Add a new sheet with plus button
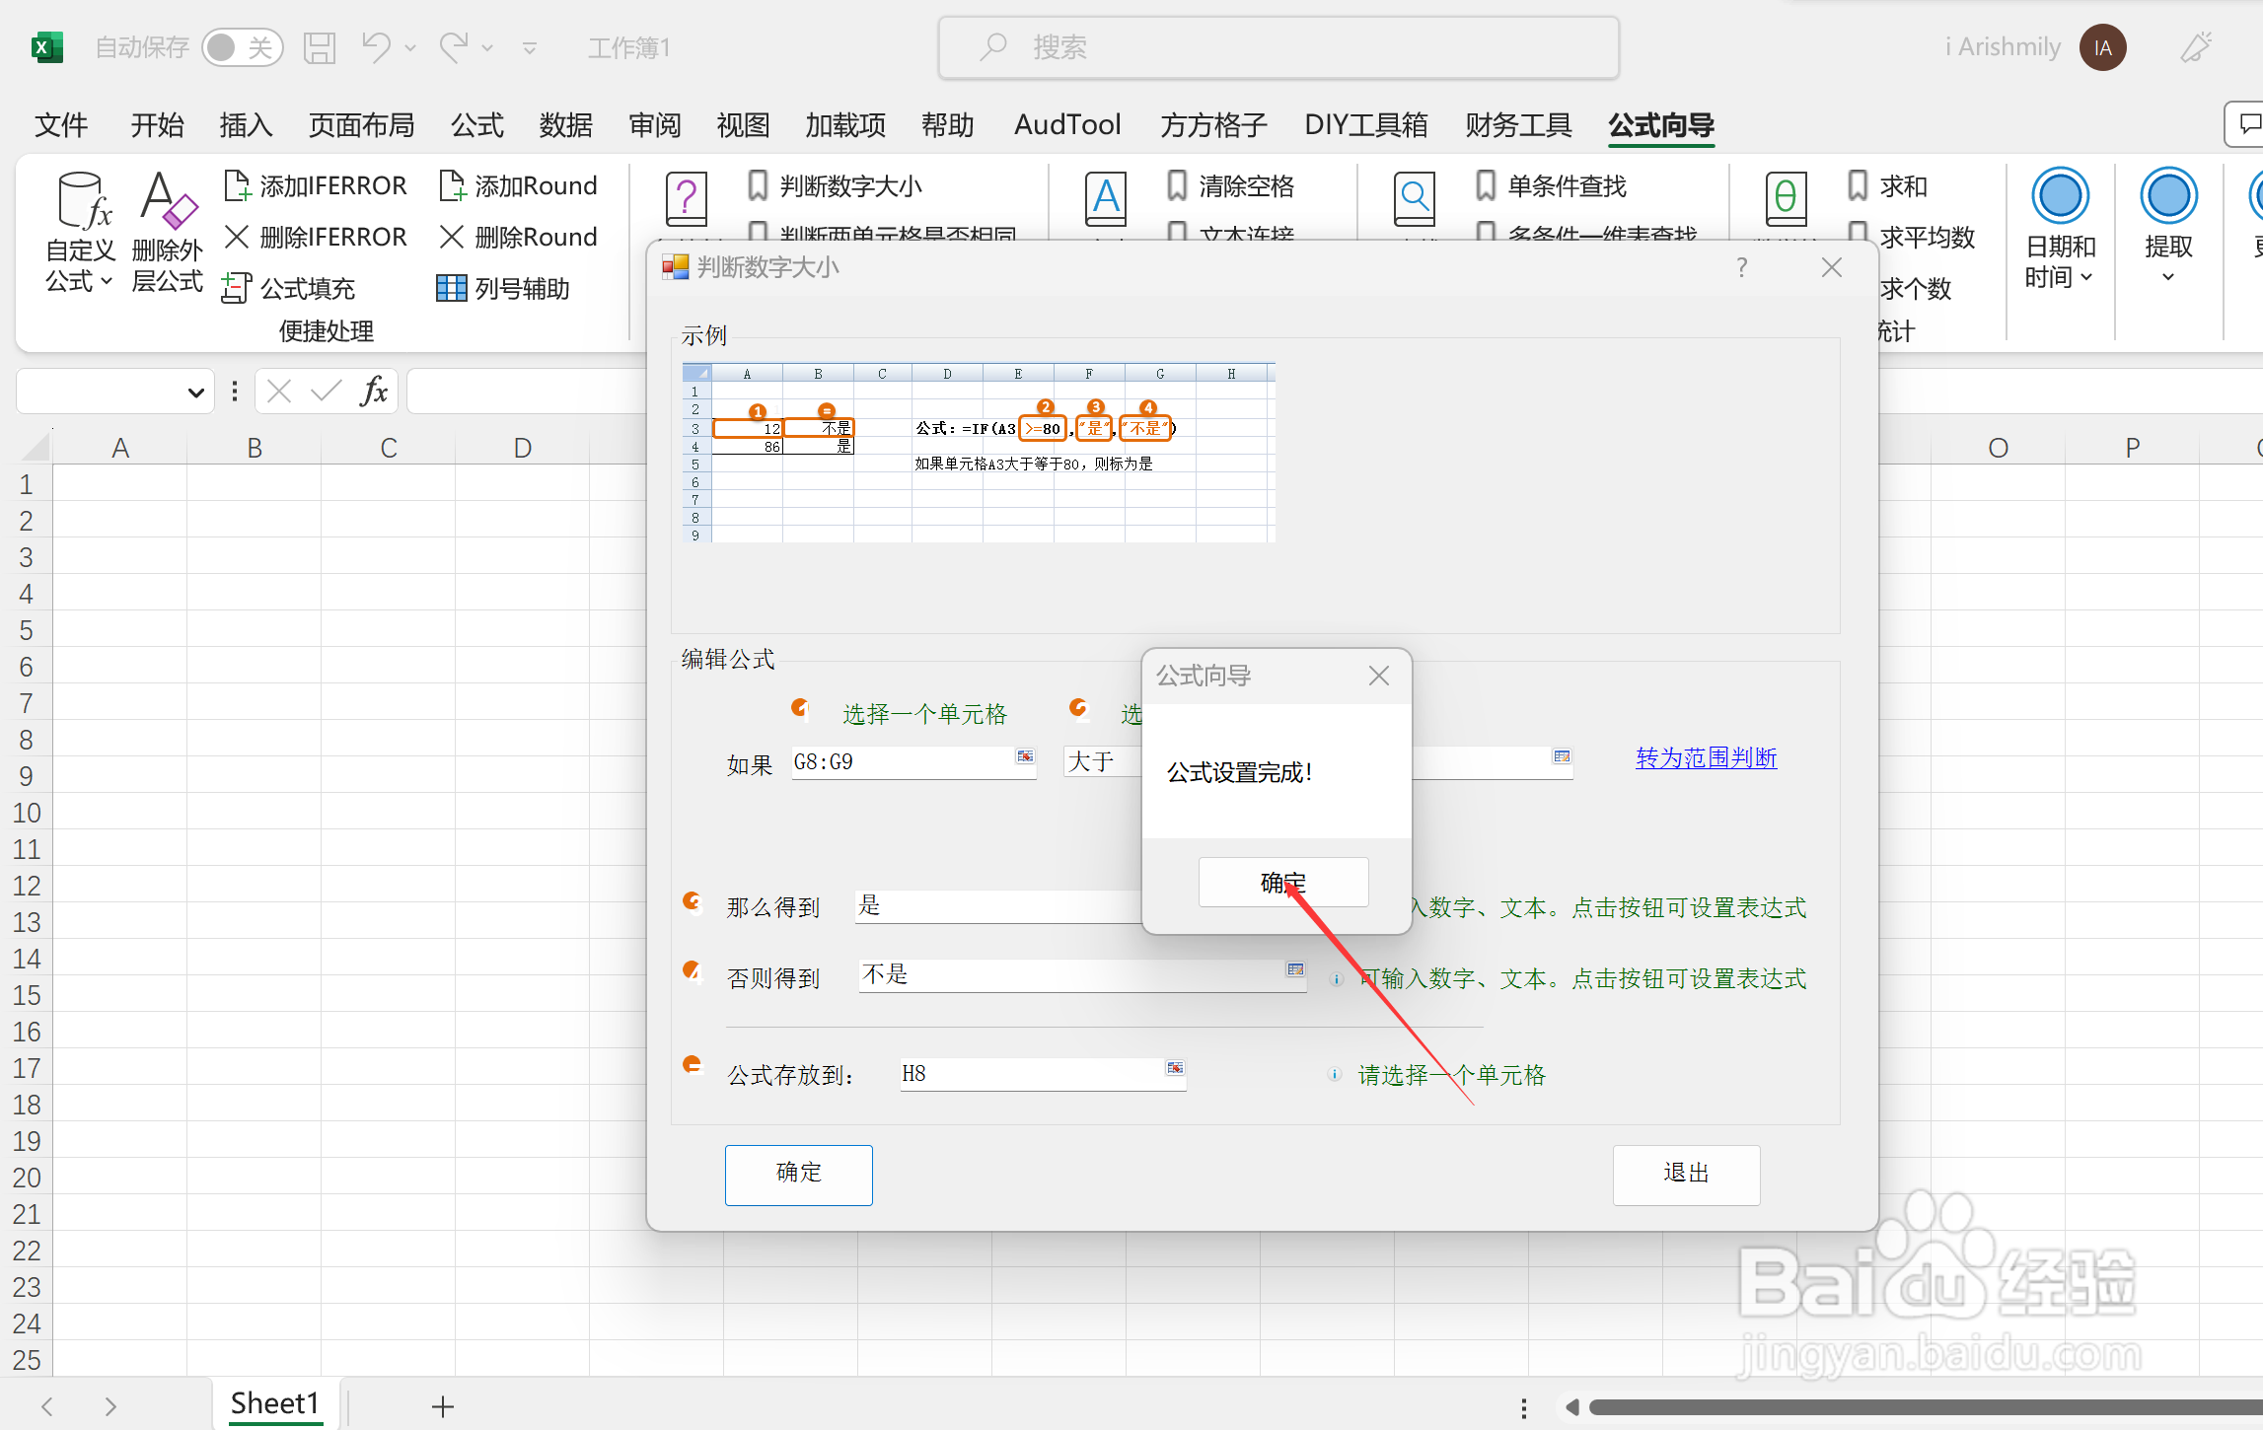2263x1430 pixels. pyautogui.click(x=443, y=1406)
